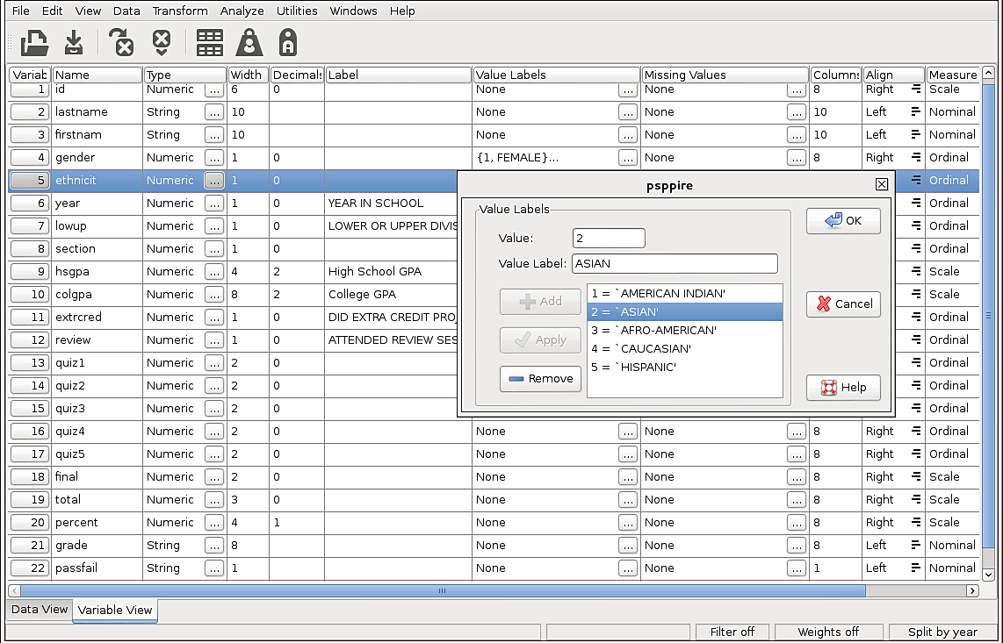Click into the Value Label text field
Image resolution: width=1003 pixels, height=643 pixels.
[675, 263]
